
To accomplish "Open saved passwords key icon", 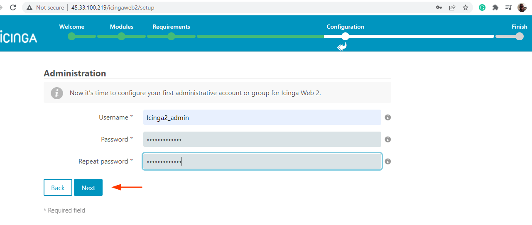I will pos(439,7).
